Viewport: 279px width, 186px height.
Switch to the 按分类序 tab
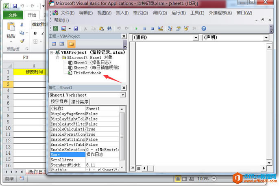(80, 102)
